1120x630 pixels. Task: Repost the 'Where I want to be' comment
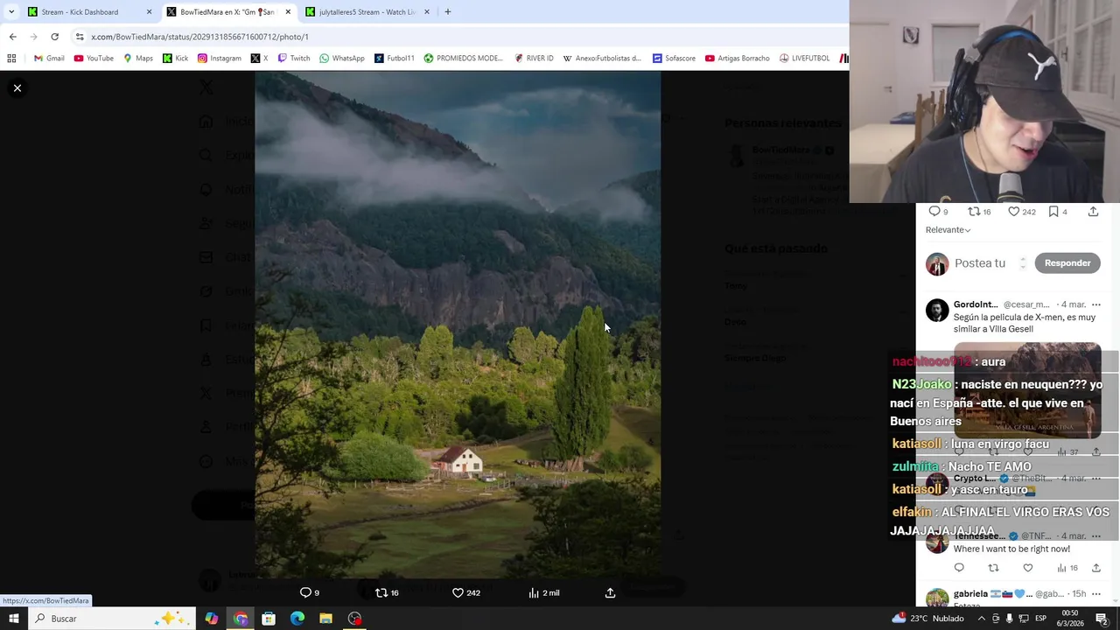993,568
